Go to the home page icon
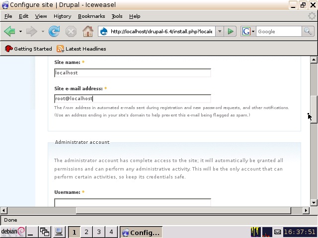Image resolution: width=318 pixels, height=238 pixels. (x=88, y=31)
